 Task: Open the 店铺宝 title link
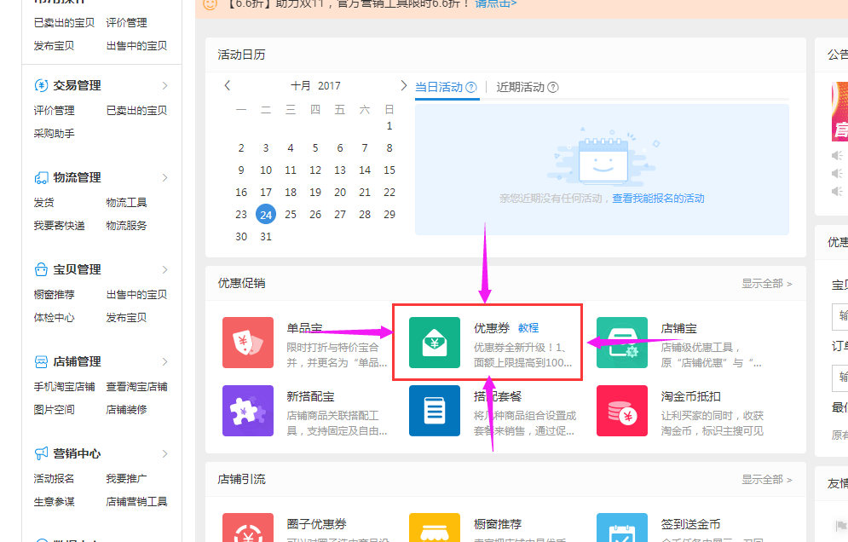click(678, 328)
